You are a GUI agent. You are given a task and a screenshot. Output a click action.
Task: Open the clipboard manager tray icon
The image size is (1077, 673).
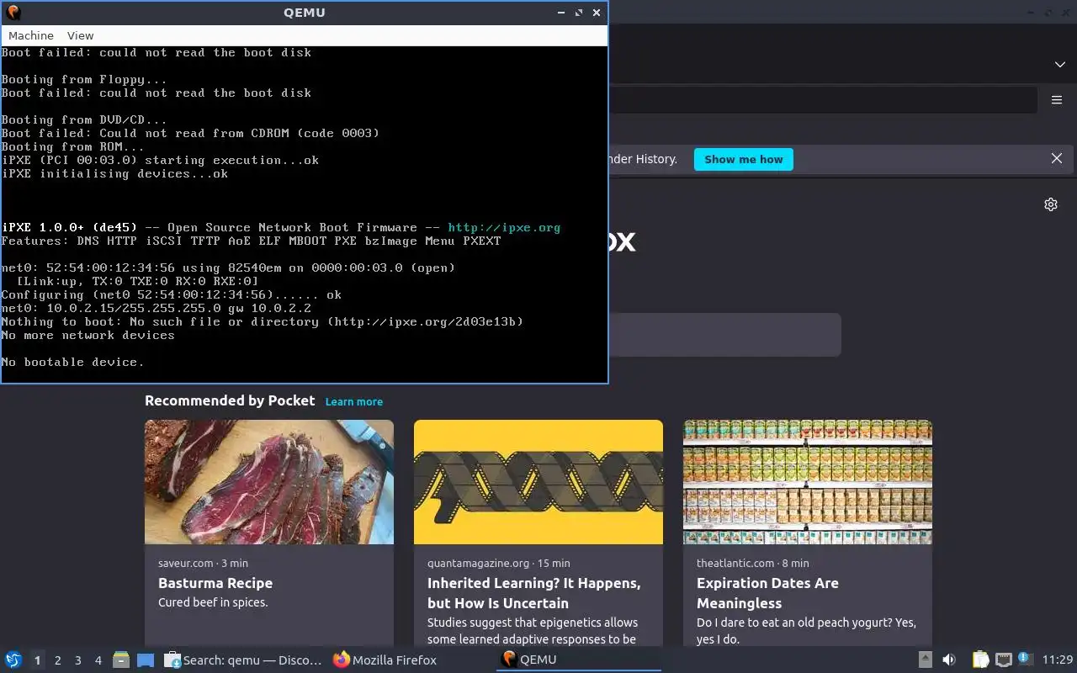click(x=980, y=660)
